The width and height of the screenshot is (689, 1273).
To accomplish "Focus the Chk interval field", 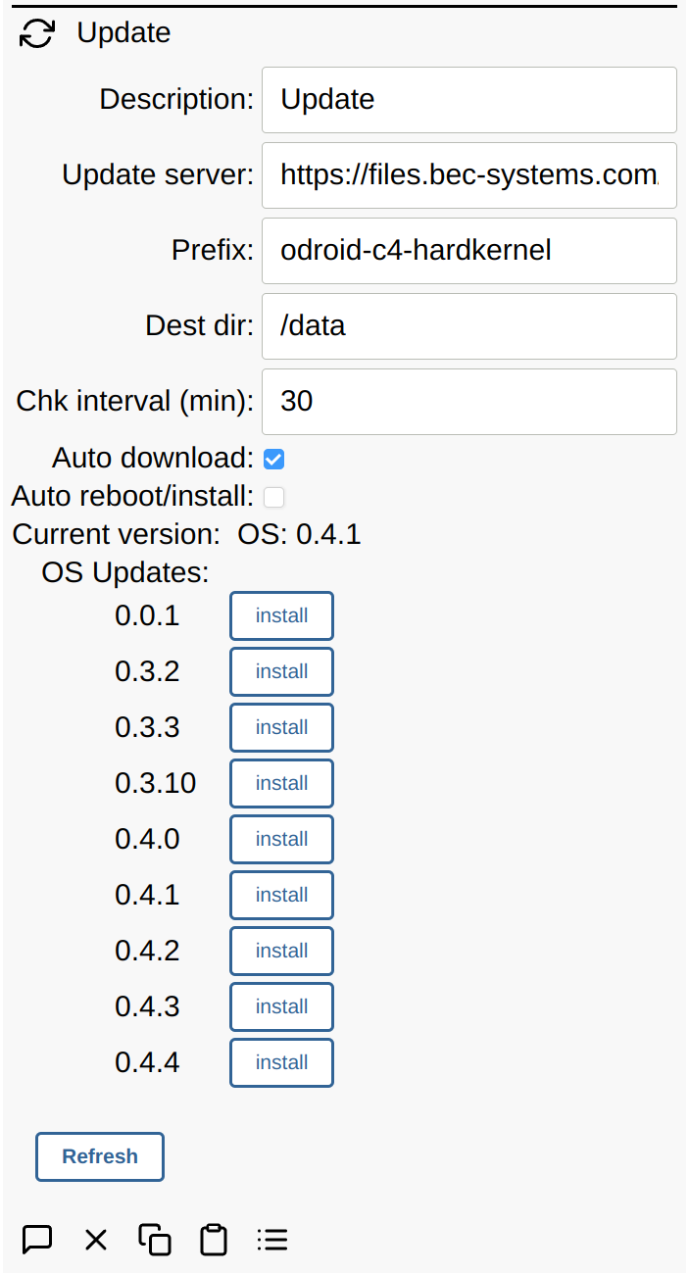I will click(468, 402).
